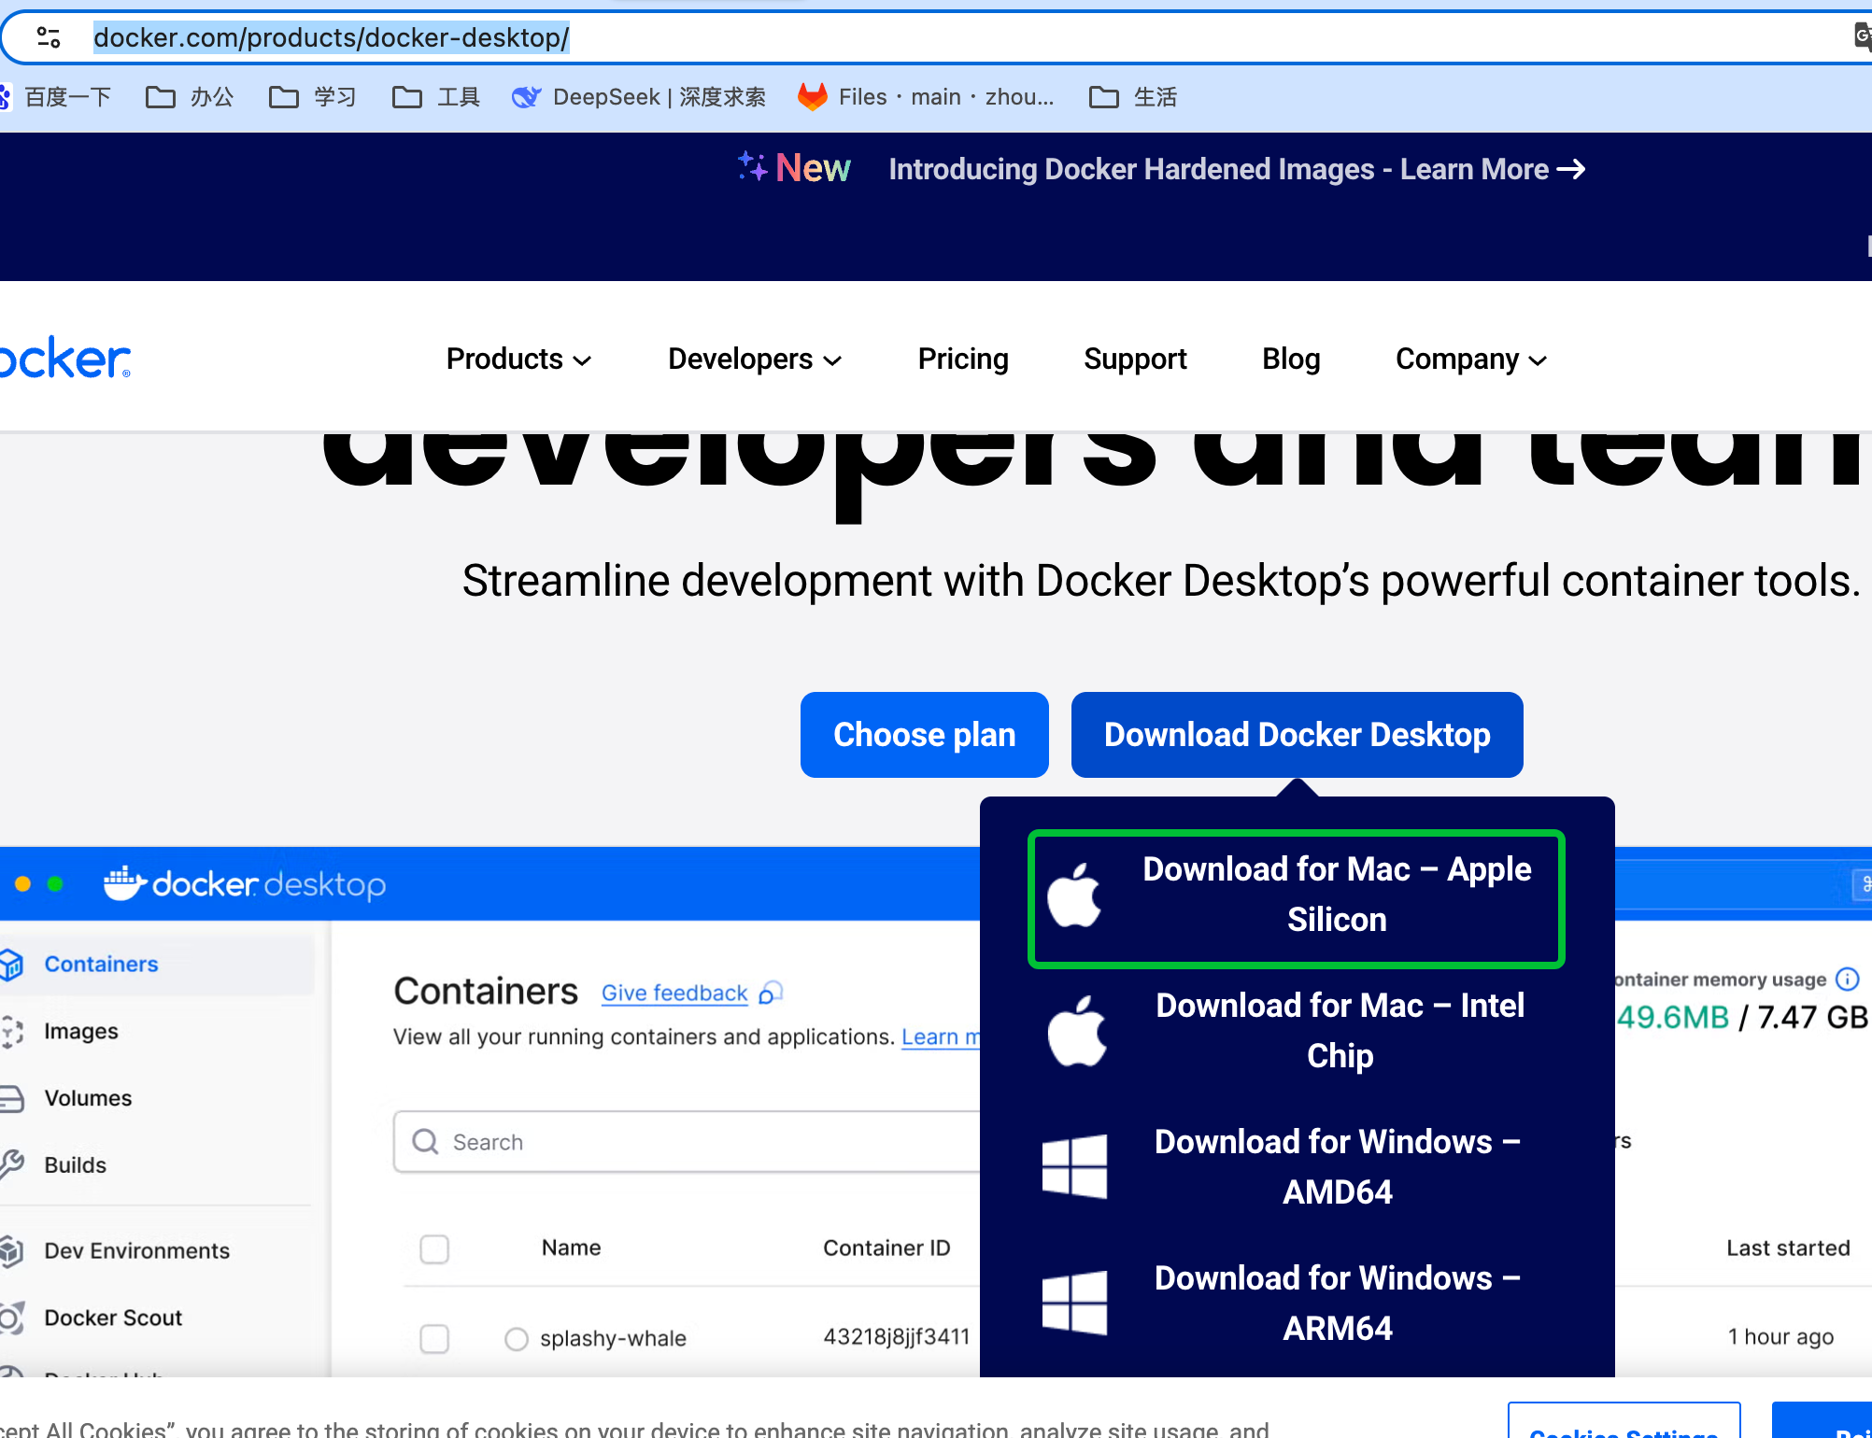Click the memory usage info icon
The image size is (1872, 1438).
[x=1847, y=979]
